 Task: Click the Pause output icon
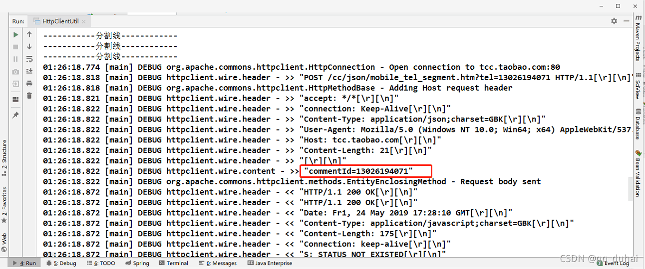point(16,59)
